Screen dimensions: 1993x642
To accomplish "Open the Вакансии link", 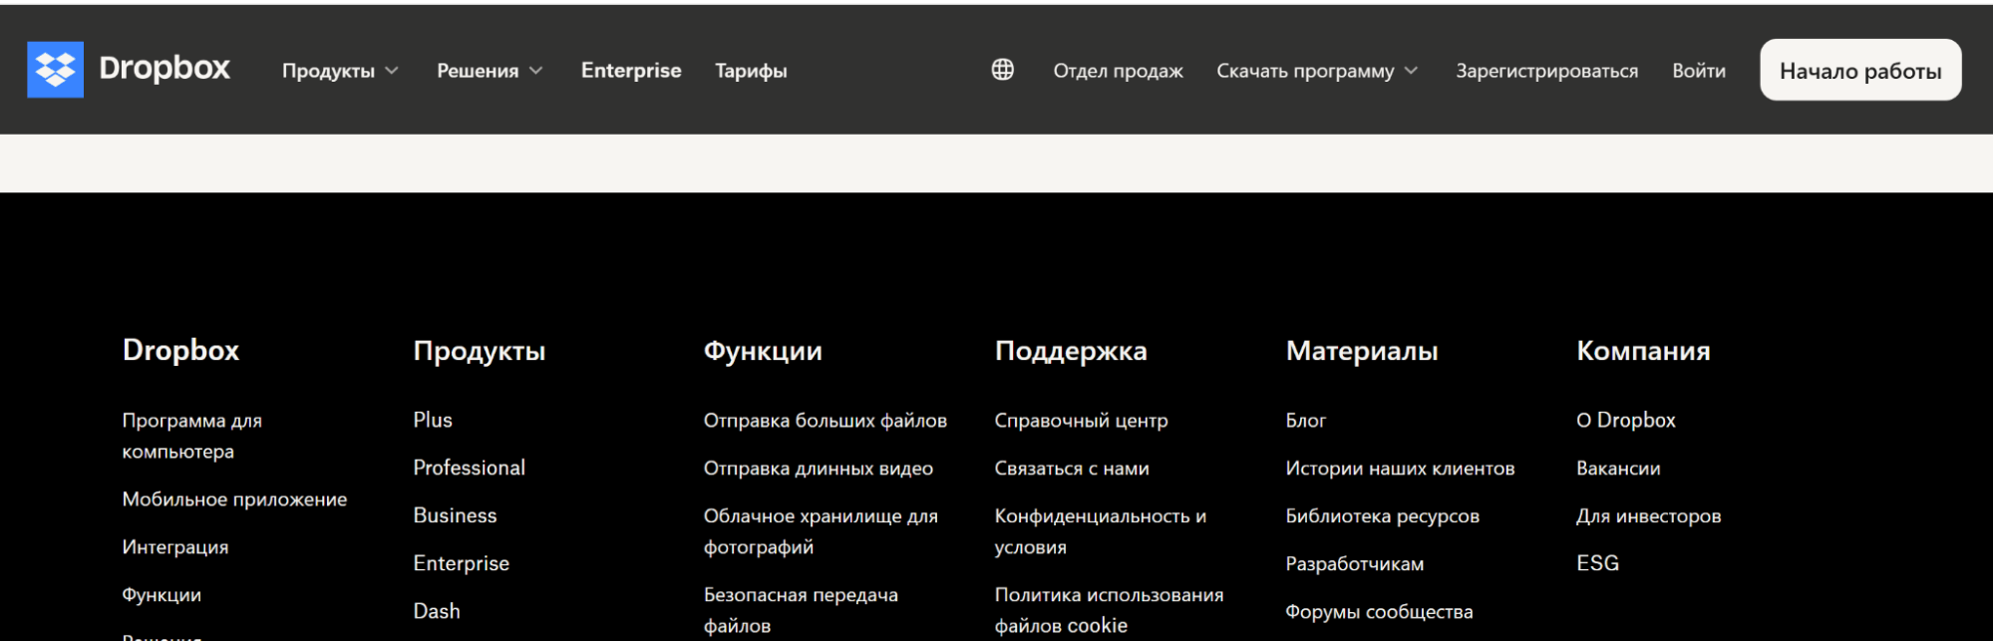I will [1618, 469].
